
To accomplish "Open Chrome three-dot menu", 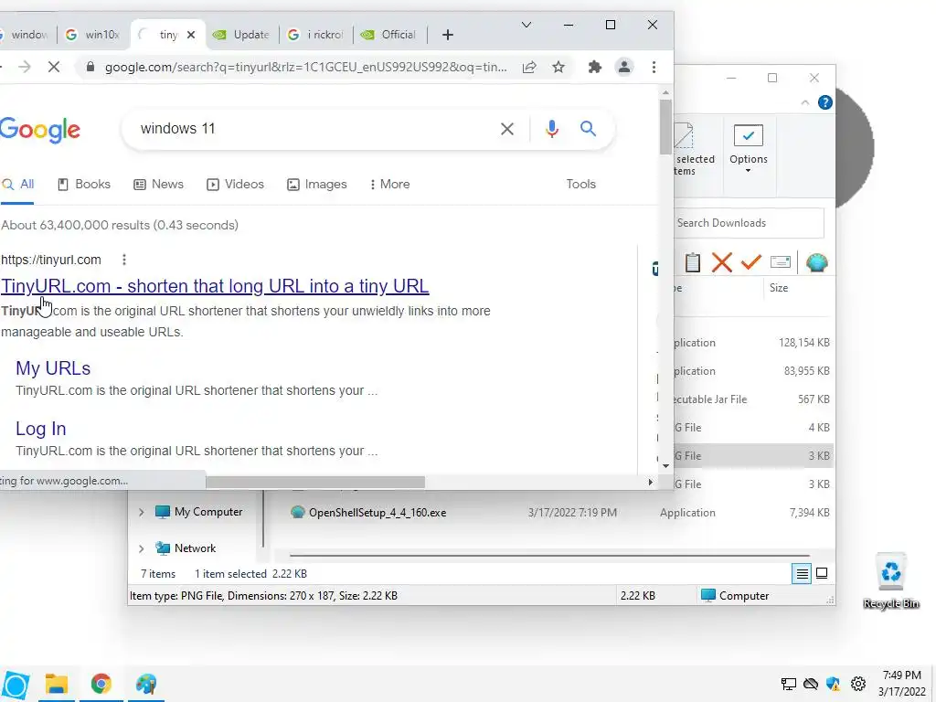I will 654,67.
